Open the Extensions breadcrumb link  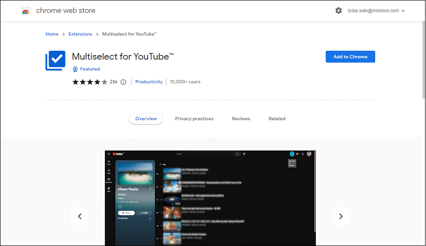tap(80, 34)
